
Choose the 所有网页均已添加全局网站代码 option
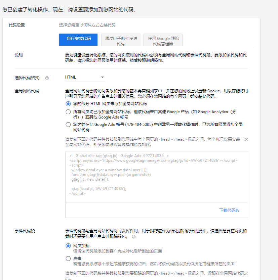pyautogui.click(x=69, y=112)
